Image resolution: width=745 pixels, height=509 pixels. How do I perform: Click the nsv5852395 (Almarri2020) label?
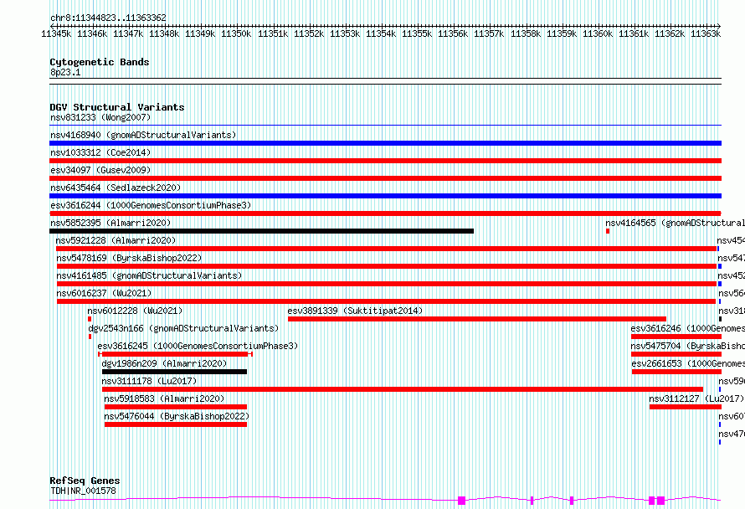coord(110,223)
